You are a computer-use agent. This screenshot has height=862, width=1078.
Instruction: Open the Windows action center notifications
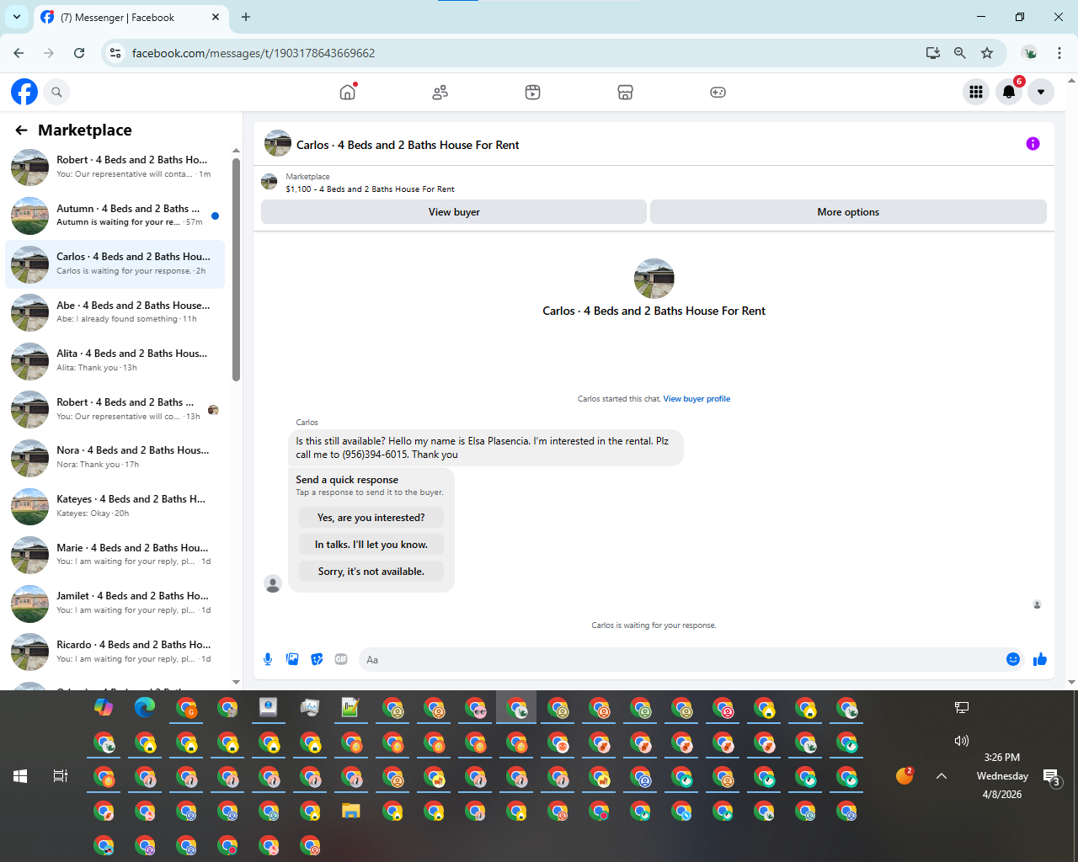[x=1051, y=776]
